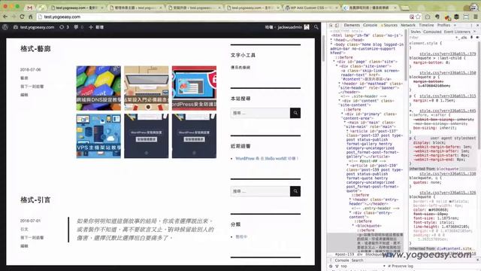This screenshot has width=481, height=271.
Task: Activate the DevTools inspect element icon
Action: click(x=331, y=25)
